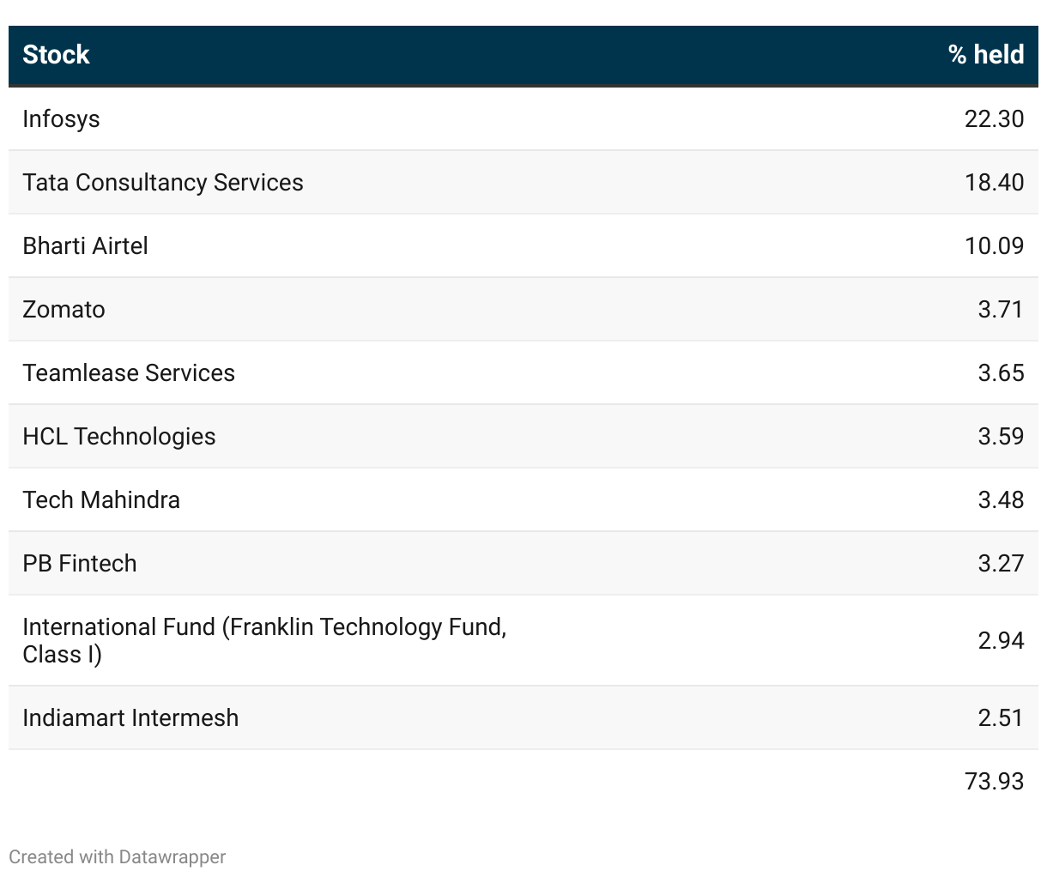1047x877 pixels.
Task: Click the % held column header
Action: tap(985, 55)
